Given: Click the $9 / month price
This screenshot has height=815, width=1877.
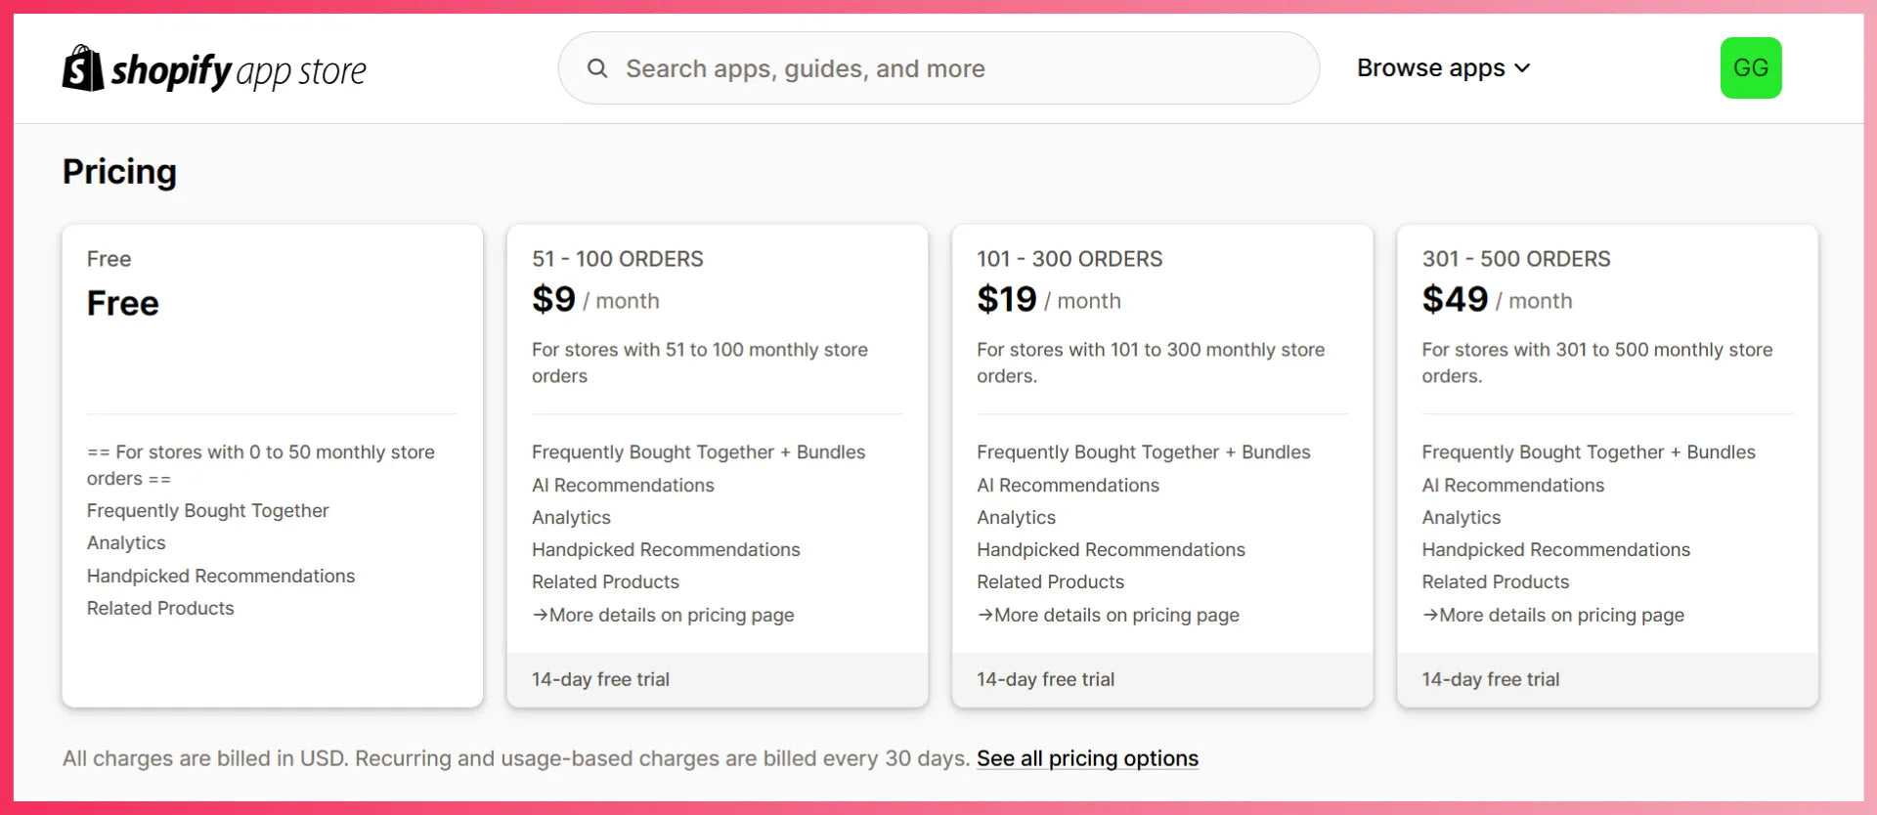Looking at the screenshot, I should click(595, 300).
